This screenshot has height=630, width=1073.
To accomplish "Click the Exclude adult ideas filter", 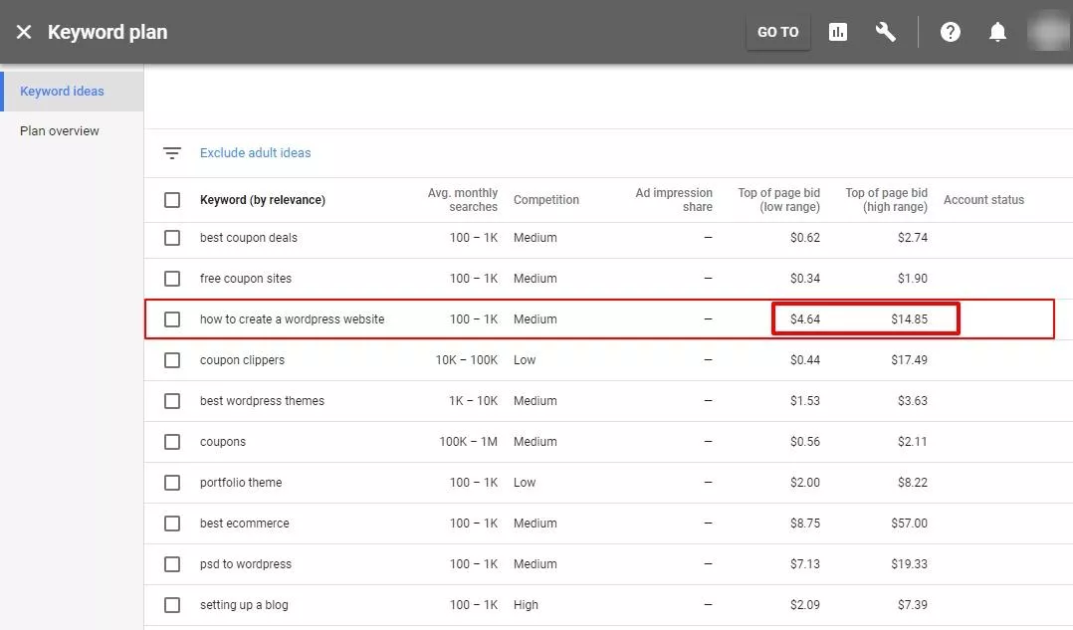I will tap(255, 152).
